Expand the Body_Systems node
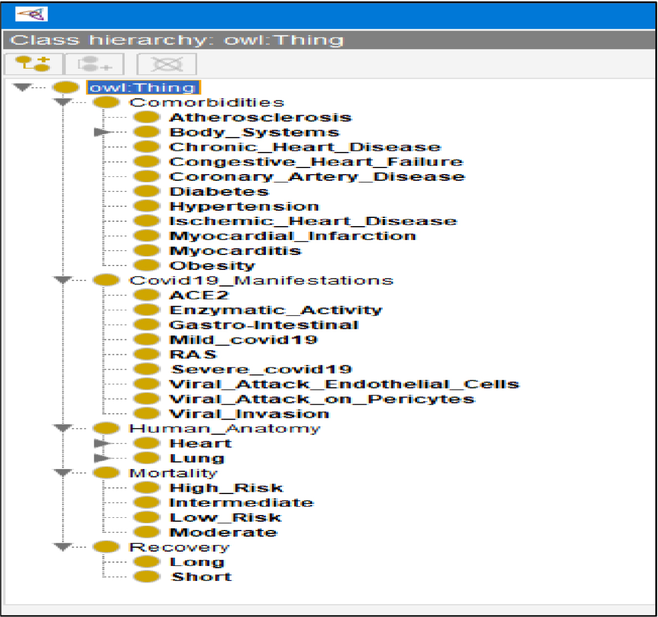 coord(101,132)
